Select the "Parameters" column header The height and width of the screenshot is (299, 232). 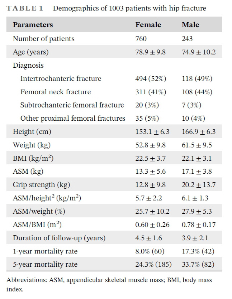coord(33,25)
